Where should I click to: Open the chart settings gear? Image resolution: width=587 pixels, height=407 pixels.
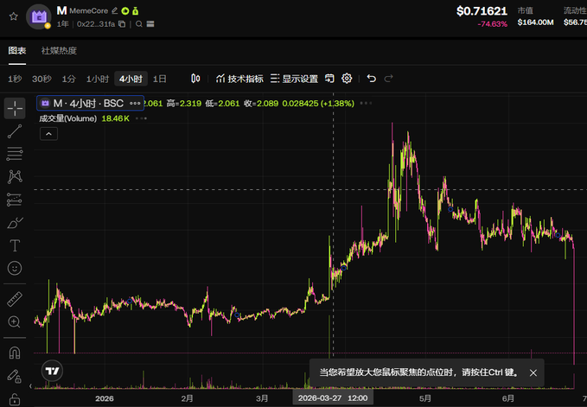347,79
